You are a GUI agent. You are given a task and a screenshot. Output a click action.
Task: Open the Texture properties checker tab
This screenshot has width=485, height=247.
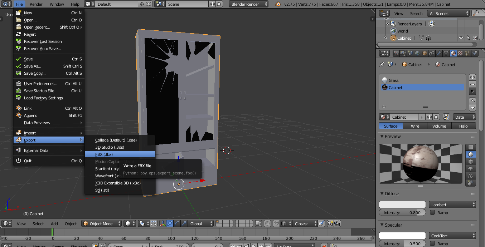460,53
